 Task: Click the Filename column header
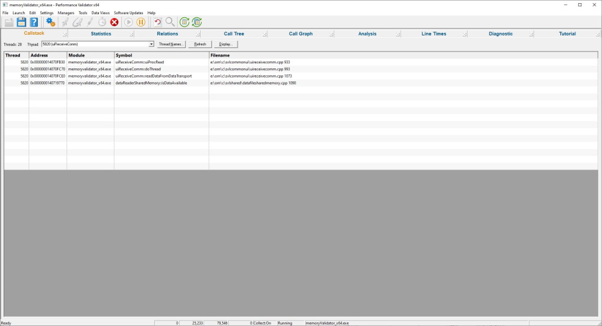404,55
